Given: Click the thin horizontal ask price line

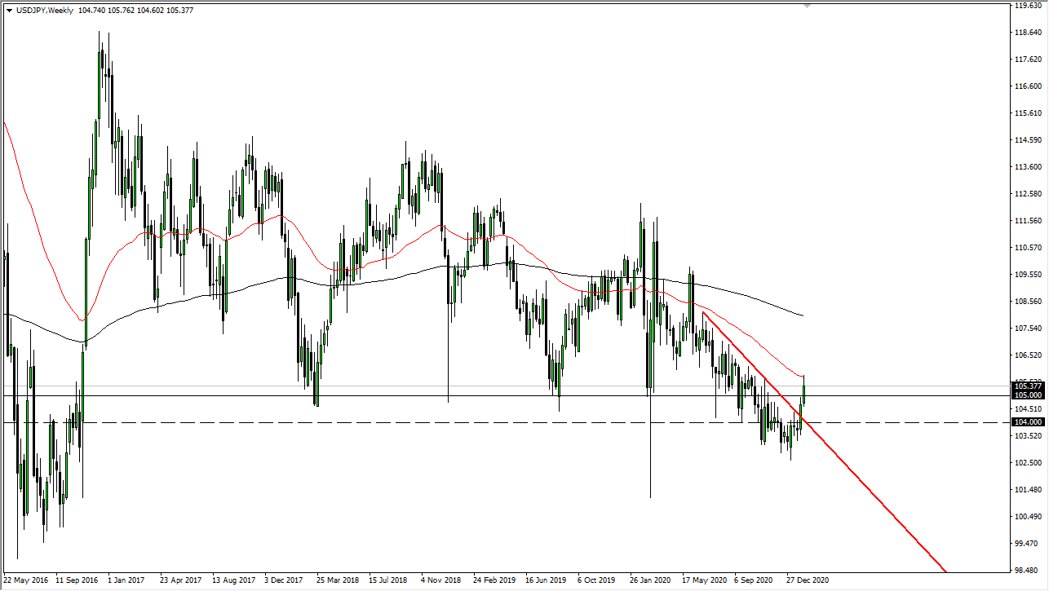Looking at the screenshot, I should pyautogui.click(x=489, y=385).
